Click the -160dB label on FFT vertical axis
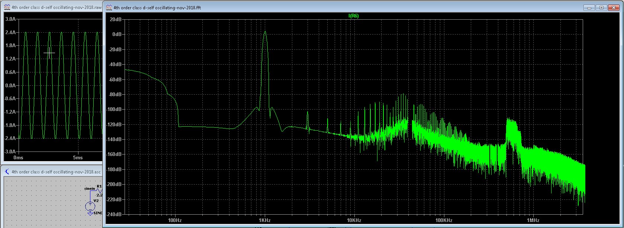 pos(113,154)
